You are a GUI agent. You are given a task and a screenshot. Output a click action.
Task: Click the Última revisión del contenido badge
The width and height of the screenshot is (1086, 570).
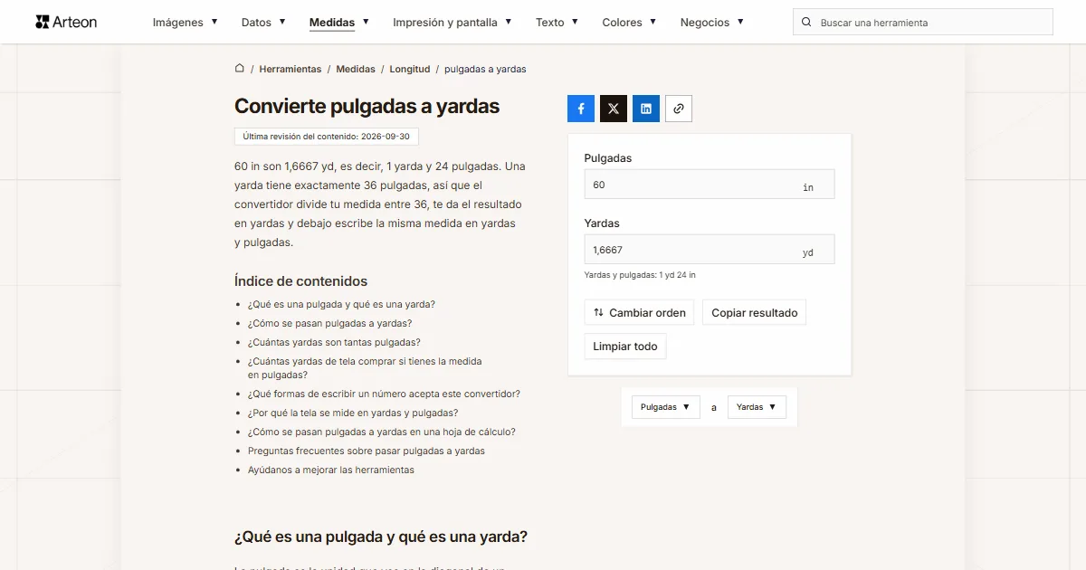(x=327, y=137)
